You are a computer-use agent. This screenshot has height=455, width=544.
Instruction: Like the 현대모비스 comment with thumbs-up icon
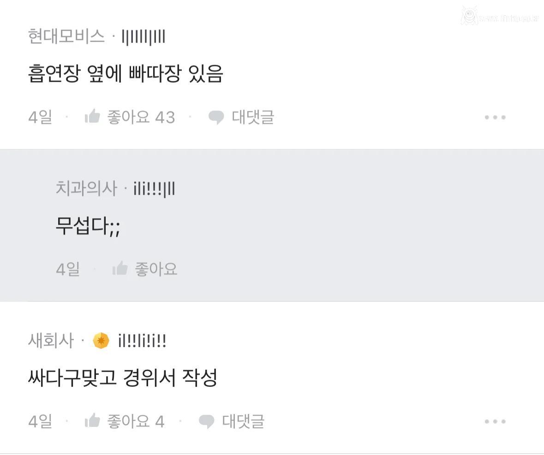point(93,117)
